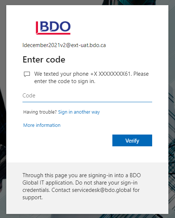Open the Sign in another way link
The image size is (175, 218).
pos(79,112)
